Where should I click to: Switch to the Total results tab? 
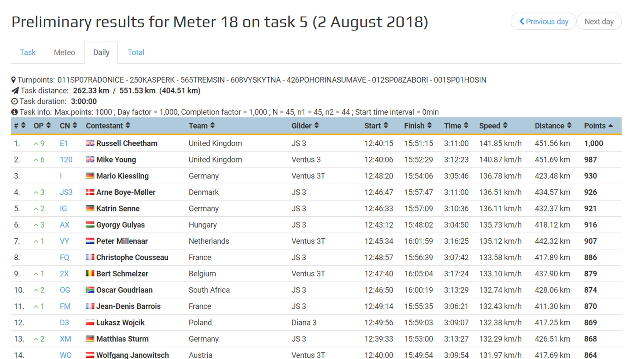click(x=136, y=53)
